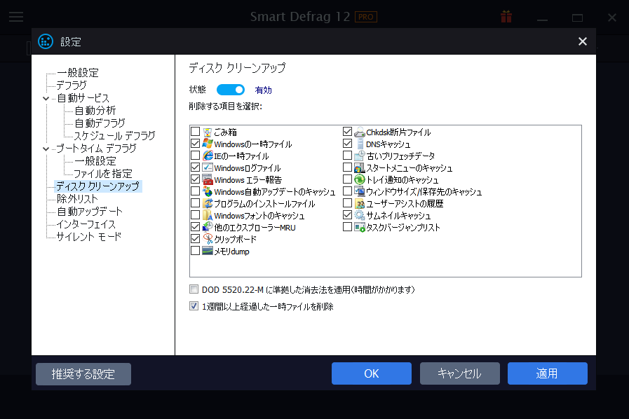
Task: Click the Smart Defrag gift box icon
Action: (x=506, y=16)
